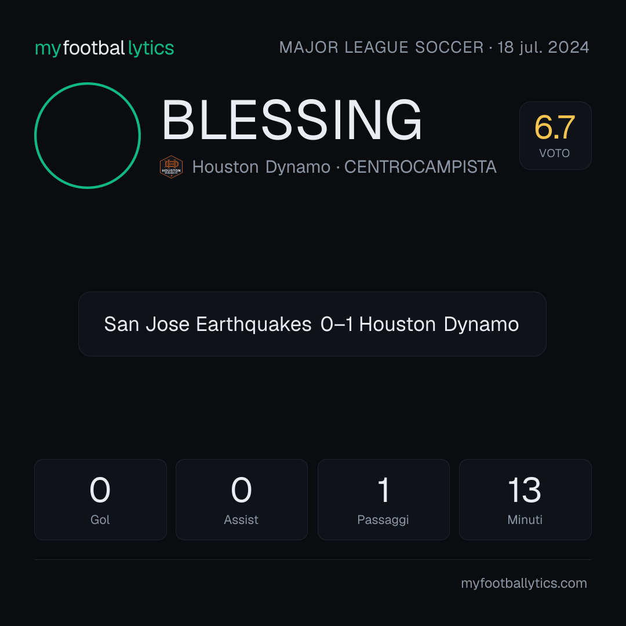Image resolution: width=626 pixels, height=626 pixels.
Task: Click the 6.7 Voto rating badge
Action: click(x=555, y=136)
